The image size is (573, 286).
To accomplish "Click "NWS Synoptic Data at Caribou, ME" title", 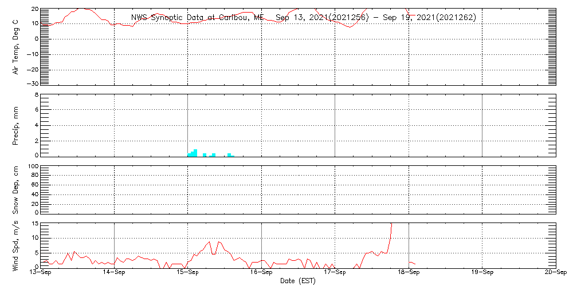I will (198, 18).
